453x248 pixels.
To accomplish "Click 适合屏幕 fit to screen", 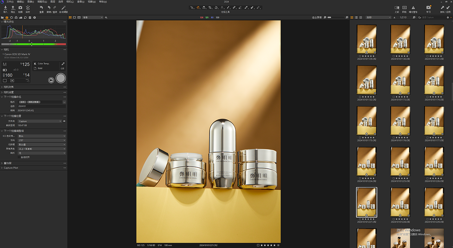I will [317, 17].
